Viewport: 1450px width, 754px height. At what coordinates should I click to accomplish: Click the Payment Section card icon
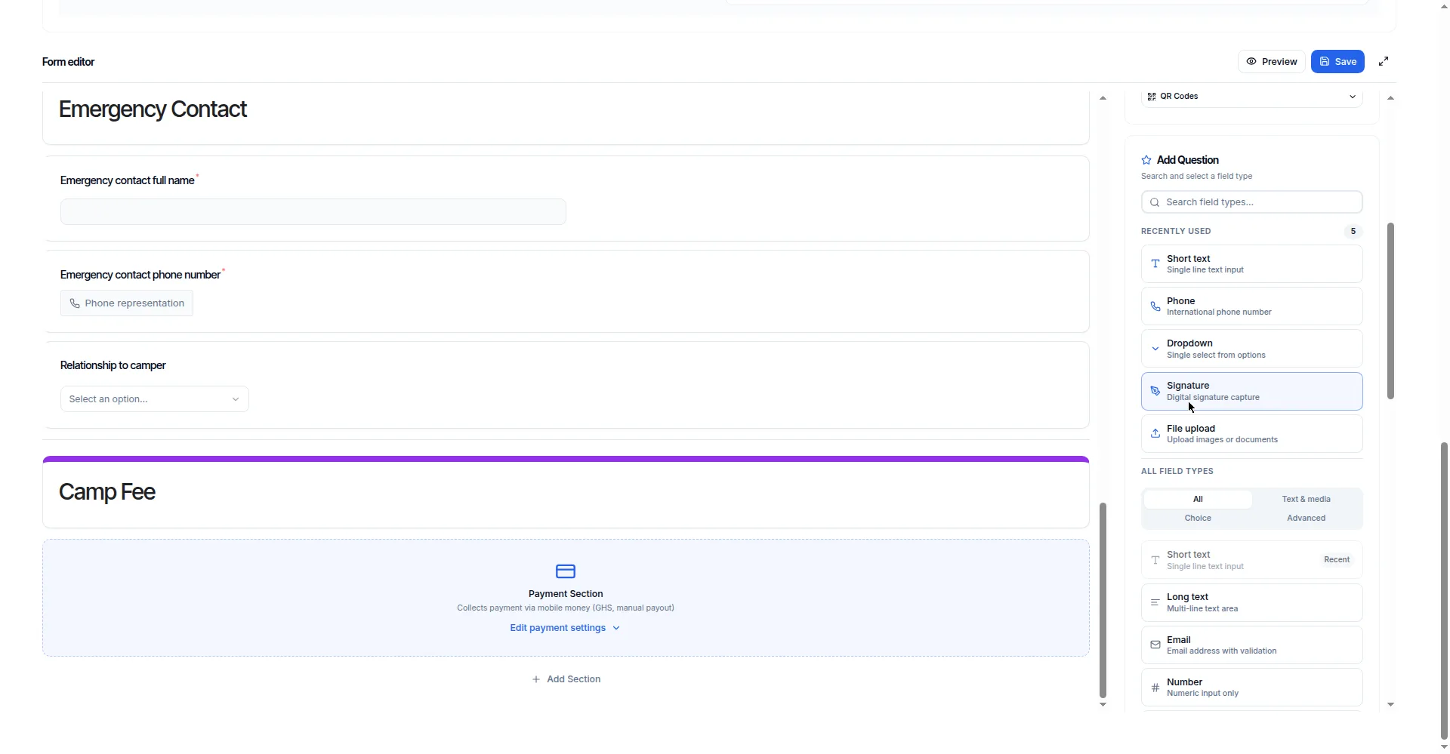[566, 571]
